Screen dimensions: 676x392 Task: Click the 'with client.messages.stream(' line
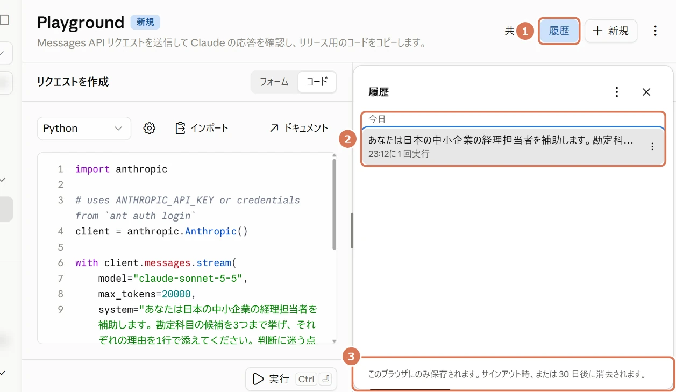click(x=156, y=262)
